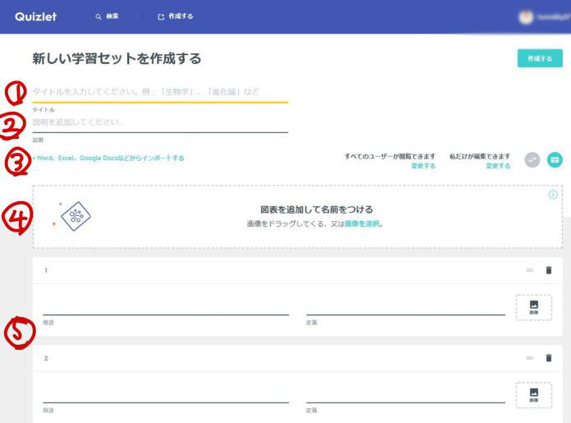This screenshot has height=423, width=571.
Task: Click the teal 作成する button
Action: pos(534,58)
